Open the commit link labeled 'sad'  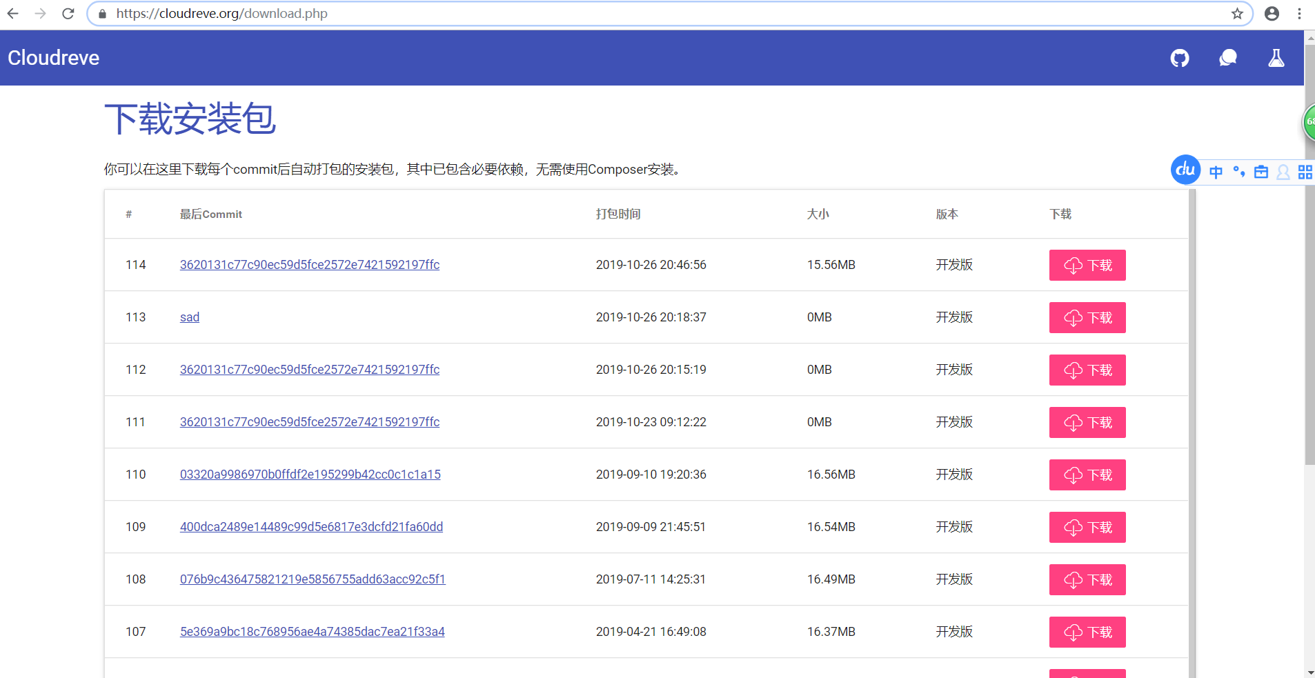(x=189, y=317)
